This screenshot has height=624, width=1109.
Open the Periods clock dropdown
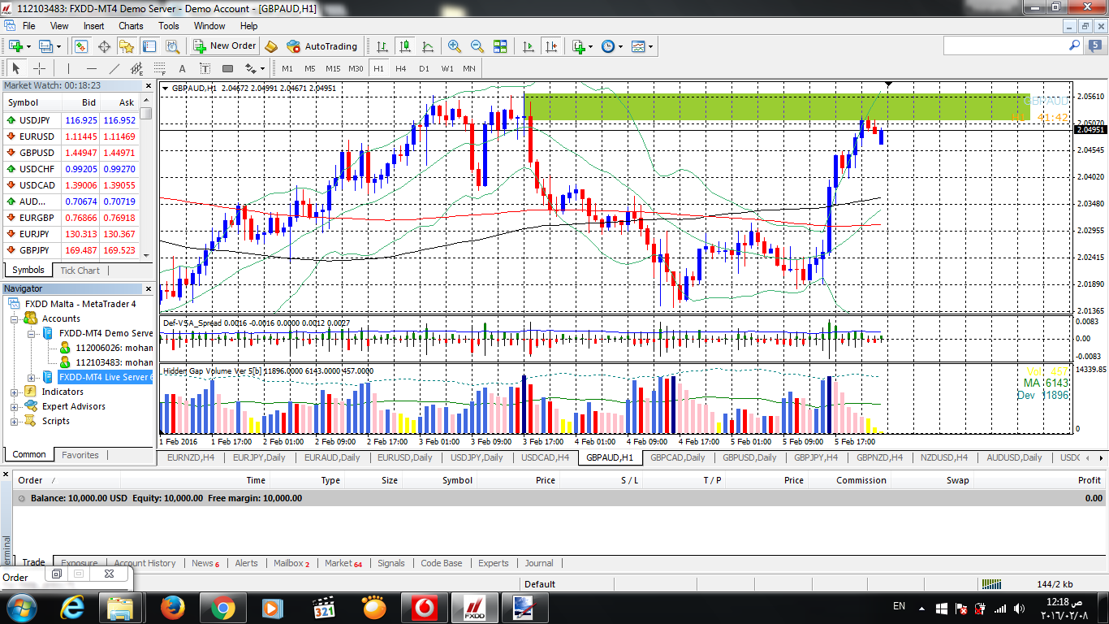tap(611, 46)
